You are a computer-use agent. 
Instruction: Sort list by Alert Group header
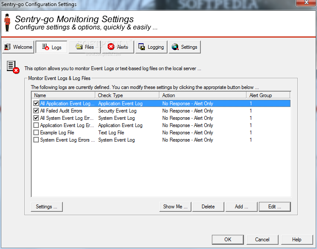point(268,95)
